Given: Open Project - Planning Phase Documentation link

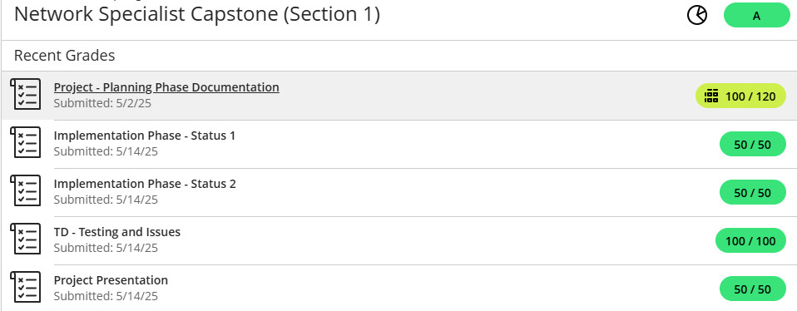Looking at the screenshot, I should (166, 87).
